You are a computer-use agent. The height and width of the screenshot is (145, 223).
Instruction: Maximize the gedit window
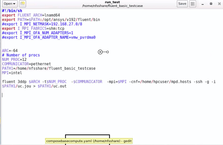point(211,4)
